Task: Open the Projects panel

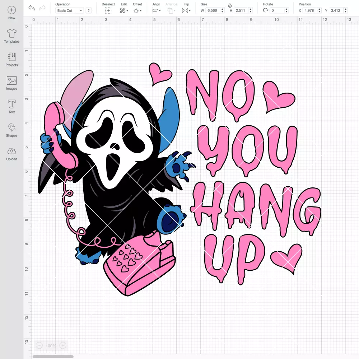Action: tap(12, 60)
